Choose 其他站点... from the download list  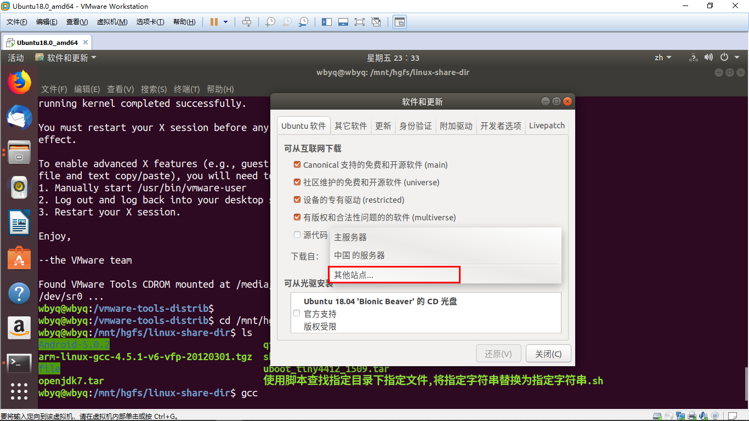pos(446,275)
